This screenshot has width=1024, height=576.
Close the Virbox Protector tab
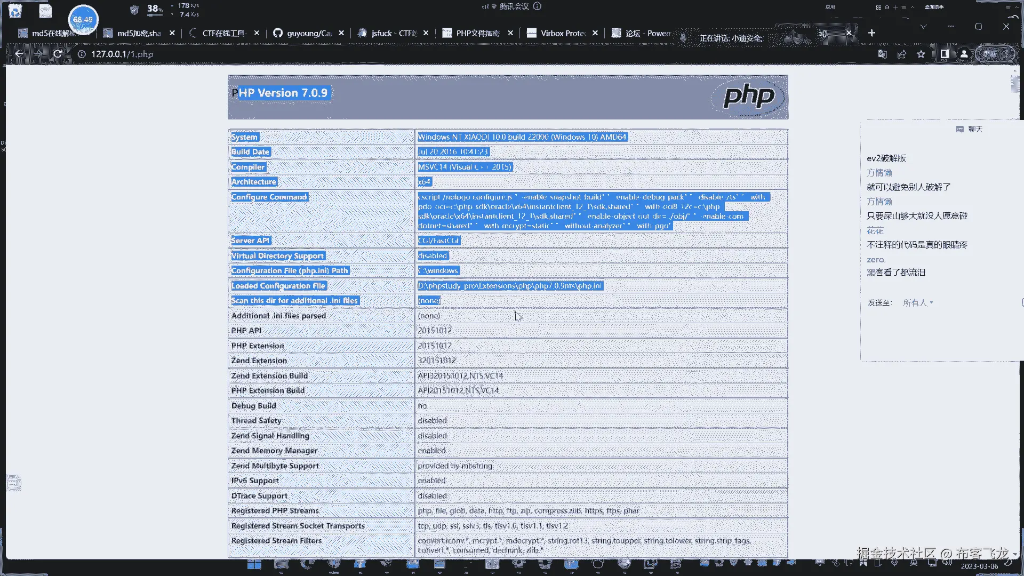coord(595,33)
